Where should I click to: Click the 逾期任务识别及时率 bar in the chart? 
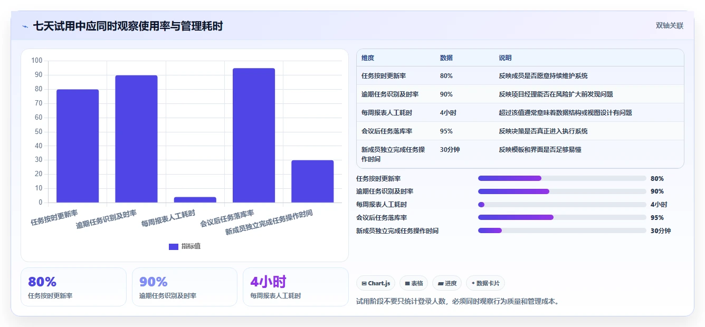[136, 139]
